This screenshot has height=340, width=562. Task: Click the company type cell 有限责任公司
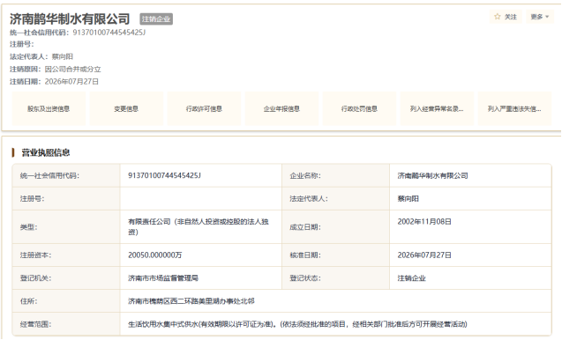[201, 227]
